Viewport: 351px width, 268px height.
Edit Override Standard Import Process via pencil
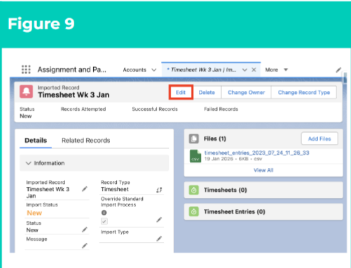click(159, 220)
